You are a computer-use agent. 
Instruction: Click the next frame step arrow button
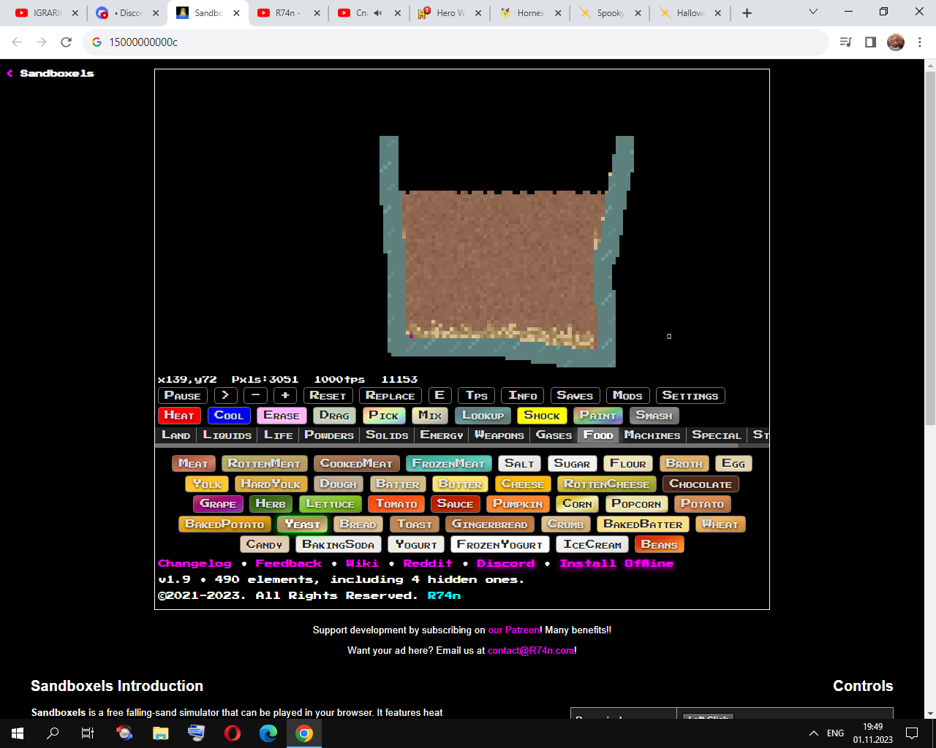[225, 395]
